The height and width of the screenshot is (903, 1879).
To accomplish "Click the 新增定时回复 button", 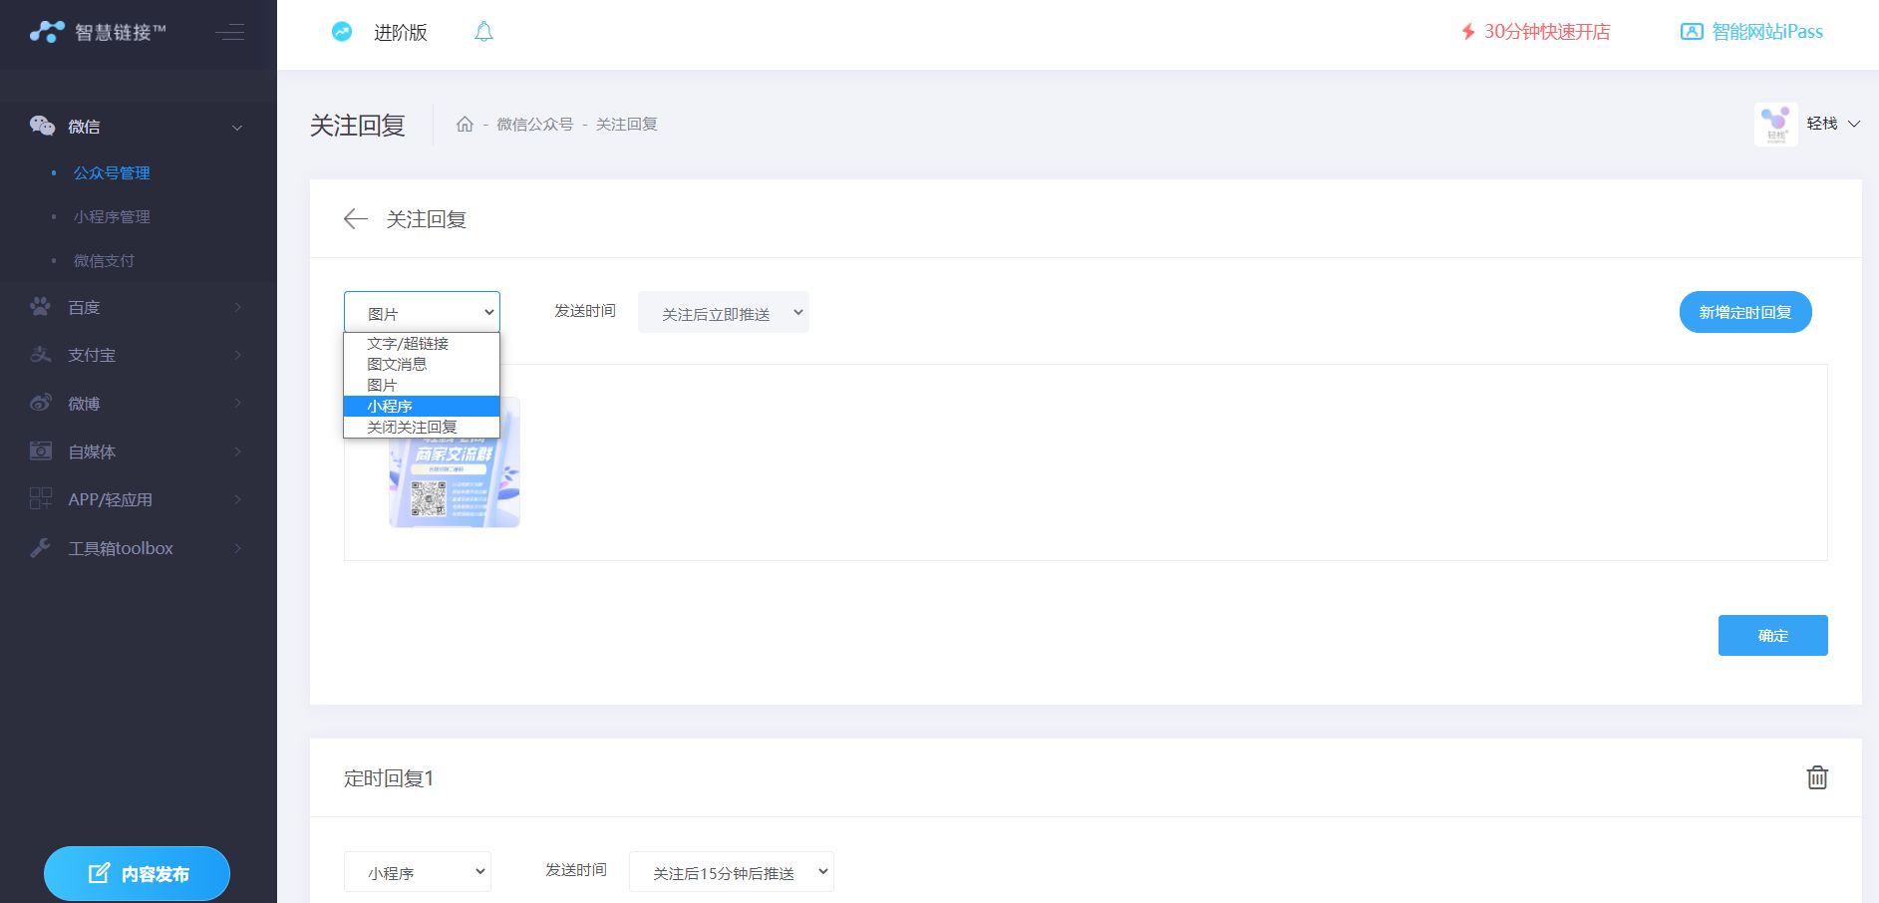I will [1745, 312].
